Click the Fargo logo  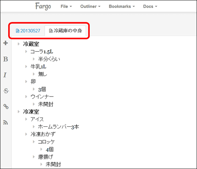[x=43, y=6]
